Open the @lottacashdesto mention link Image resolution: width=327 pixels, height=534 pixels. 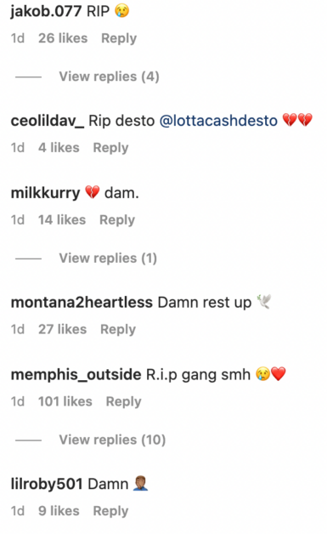coord(218,121)
